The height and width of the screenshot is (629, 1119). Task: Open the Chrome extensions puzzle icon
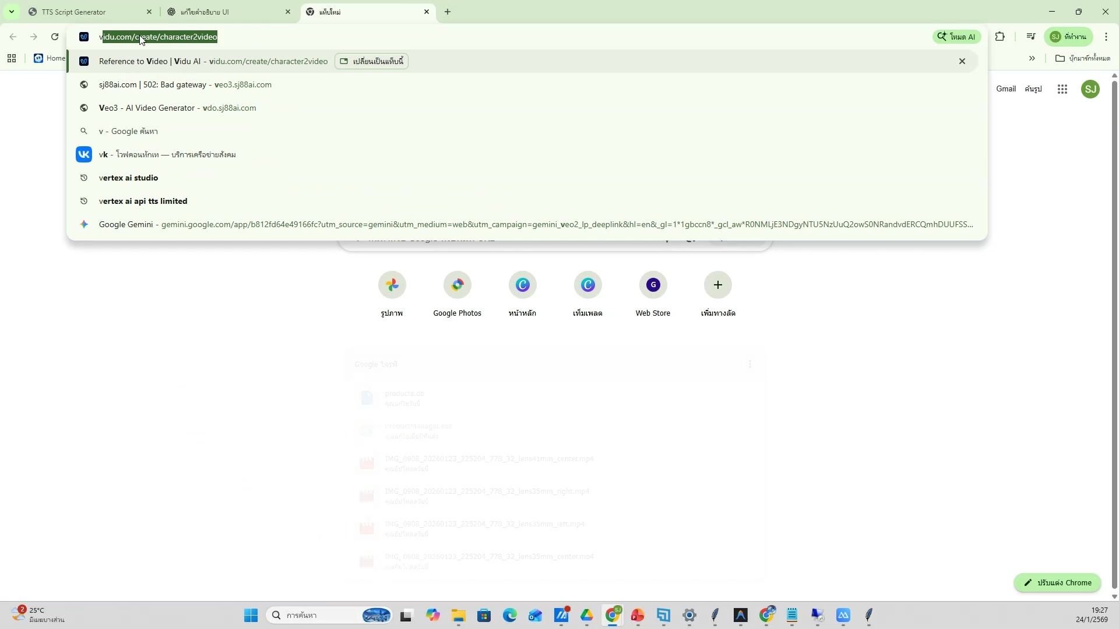click(1001, 36)
